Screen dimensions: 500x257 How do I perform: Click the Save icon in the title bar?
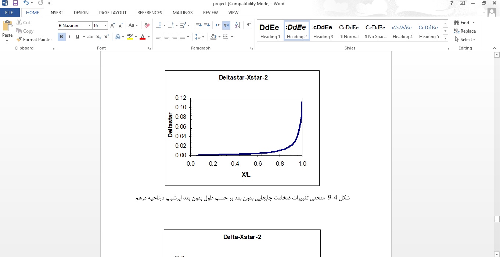pos(15,3)
